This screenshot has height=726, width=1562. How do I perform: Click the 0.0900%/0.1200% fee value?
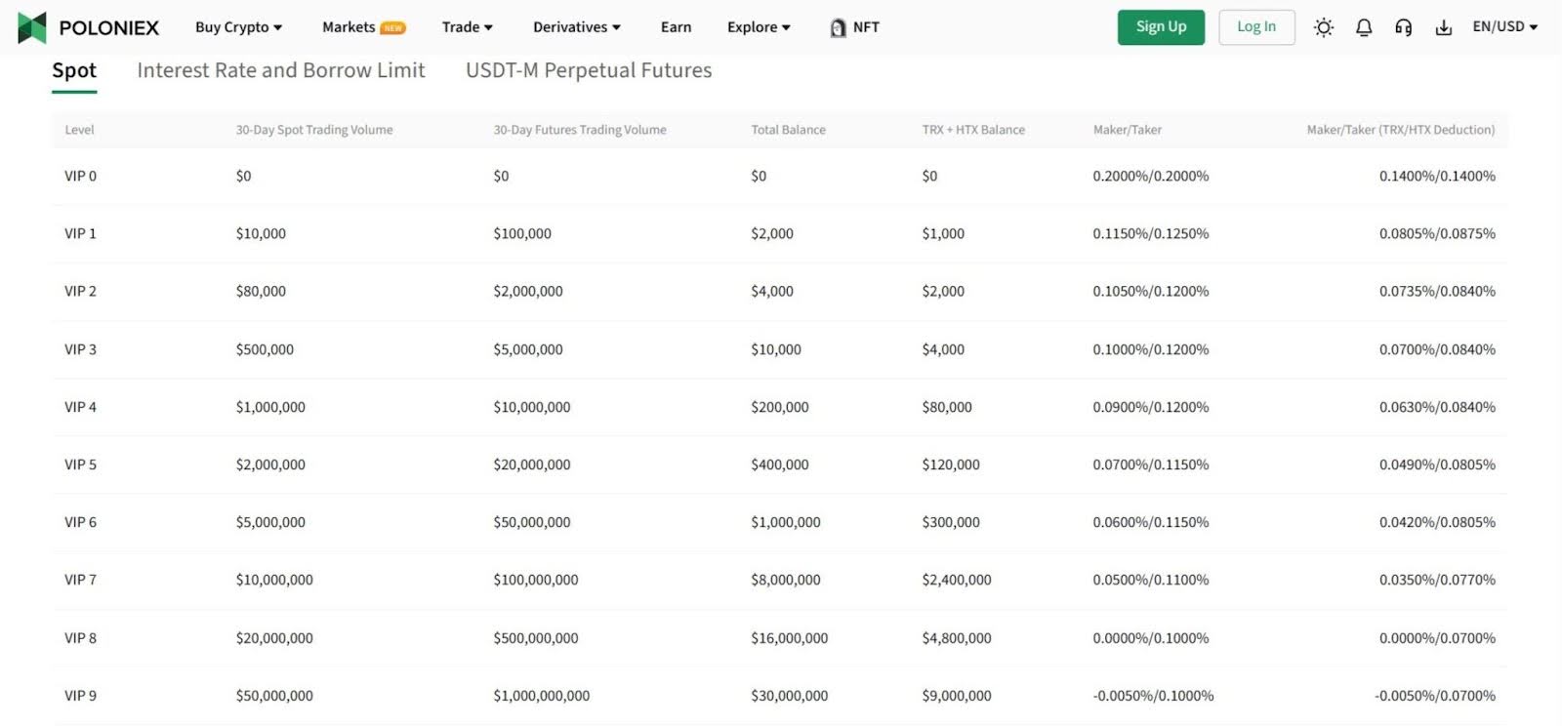click(x=1151, y=407)
